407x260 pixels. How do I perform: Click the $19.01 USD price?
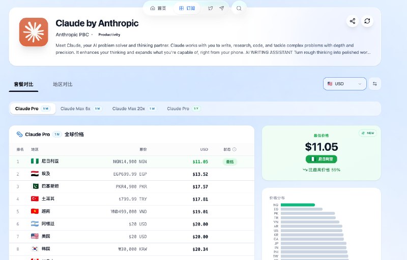coord(200,212)
